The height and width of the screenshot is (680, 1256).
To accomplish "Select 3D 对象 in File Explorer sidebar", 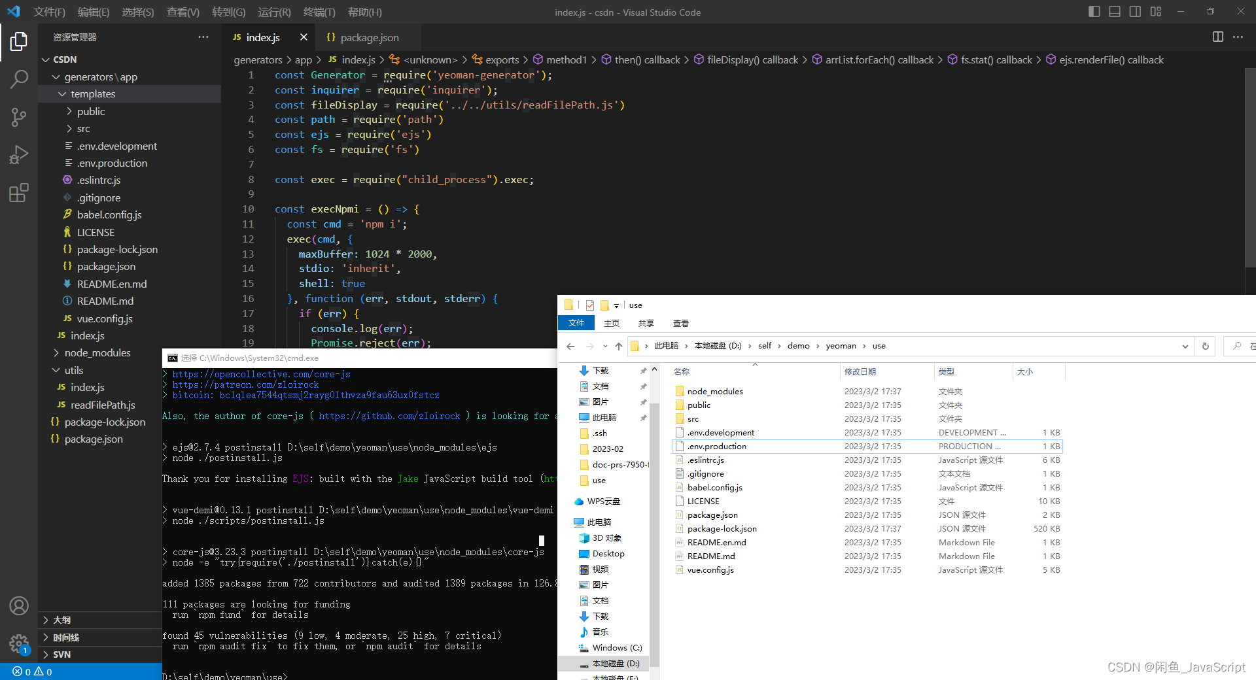I will [601, 538].
